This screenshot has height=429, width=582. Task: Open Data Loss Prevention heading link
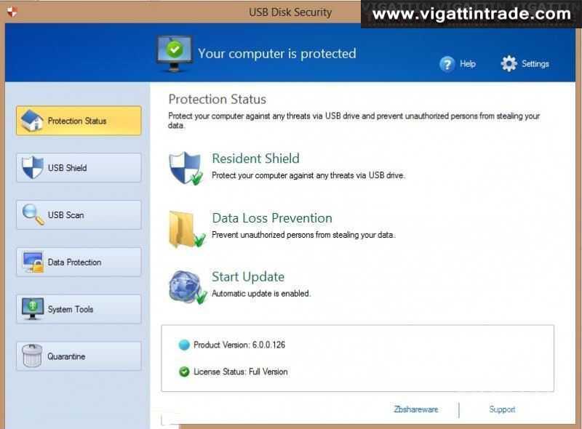[x=272, y=218]
